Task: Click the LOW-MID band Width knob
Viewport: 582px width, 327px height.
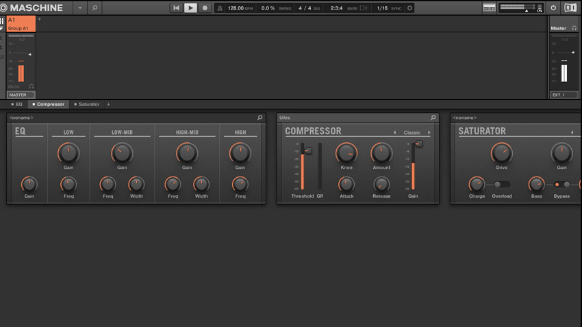Action: click(136, 184)
